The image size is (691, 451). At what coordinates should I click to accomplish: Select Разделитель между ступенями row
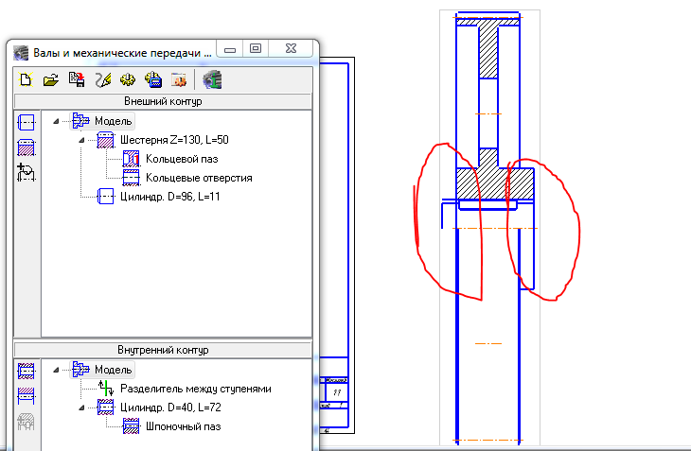click(195, 389)
